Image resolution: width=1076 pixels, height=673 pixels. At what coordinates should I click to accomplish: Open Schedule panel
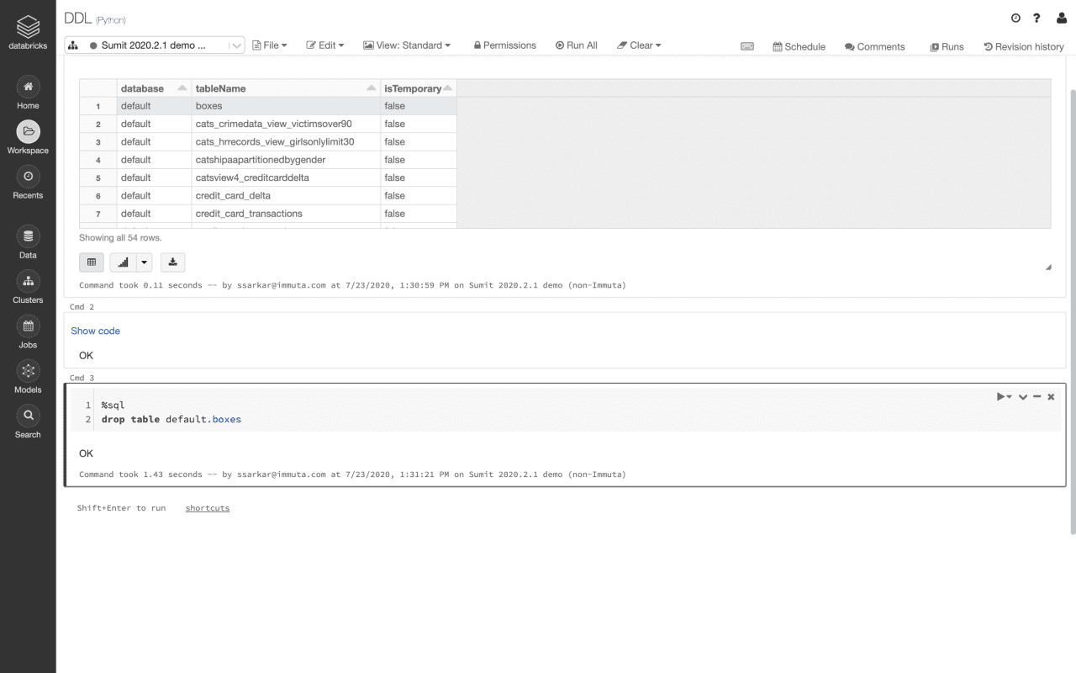click(799, 47)
